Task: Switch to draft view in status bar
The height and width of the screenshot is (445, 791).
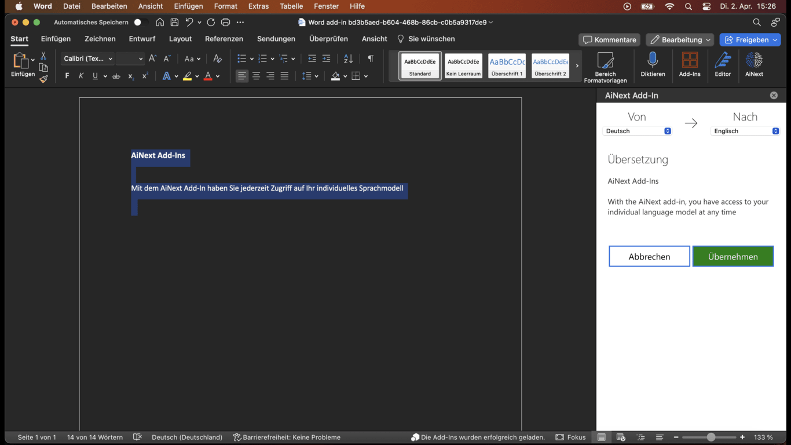Action: pos(660,437)
